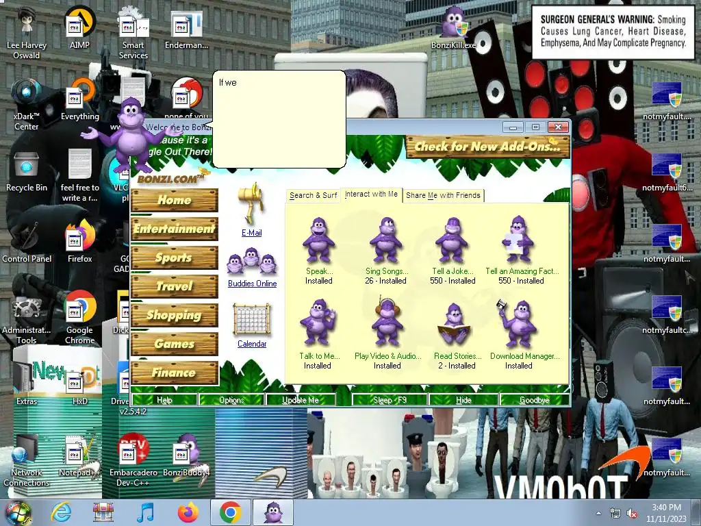Click the muted volume tray icon
701x526 pixels.
(x=632, y=513)
